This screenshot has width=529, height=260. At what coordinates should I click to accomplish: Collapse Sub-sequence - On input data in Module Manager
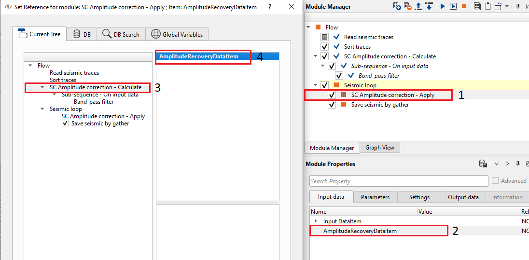point(322,66)
